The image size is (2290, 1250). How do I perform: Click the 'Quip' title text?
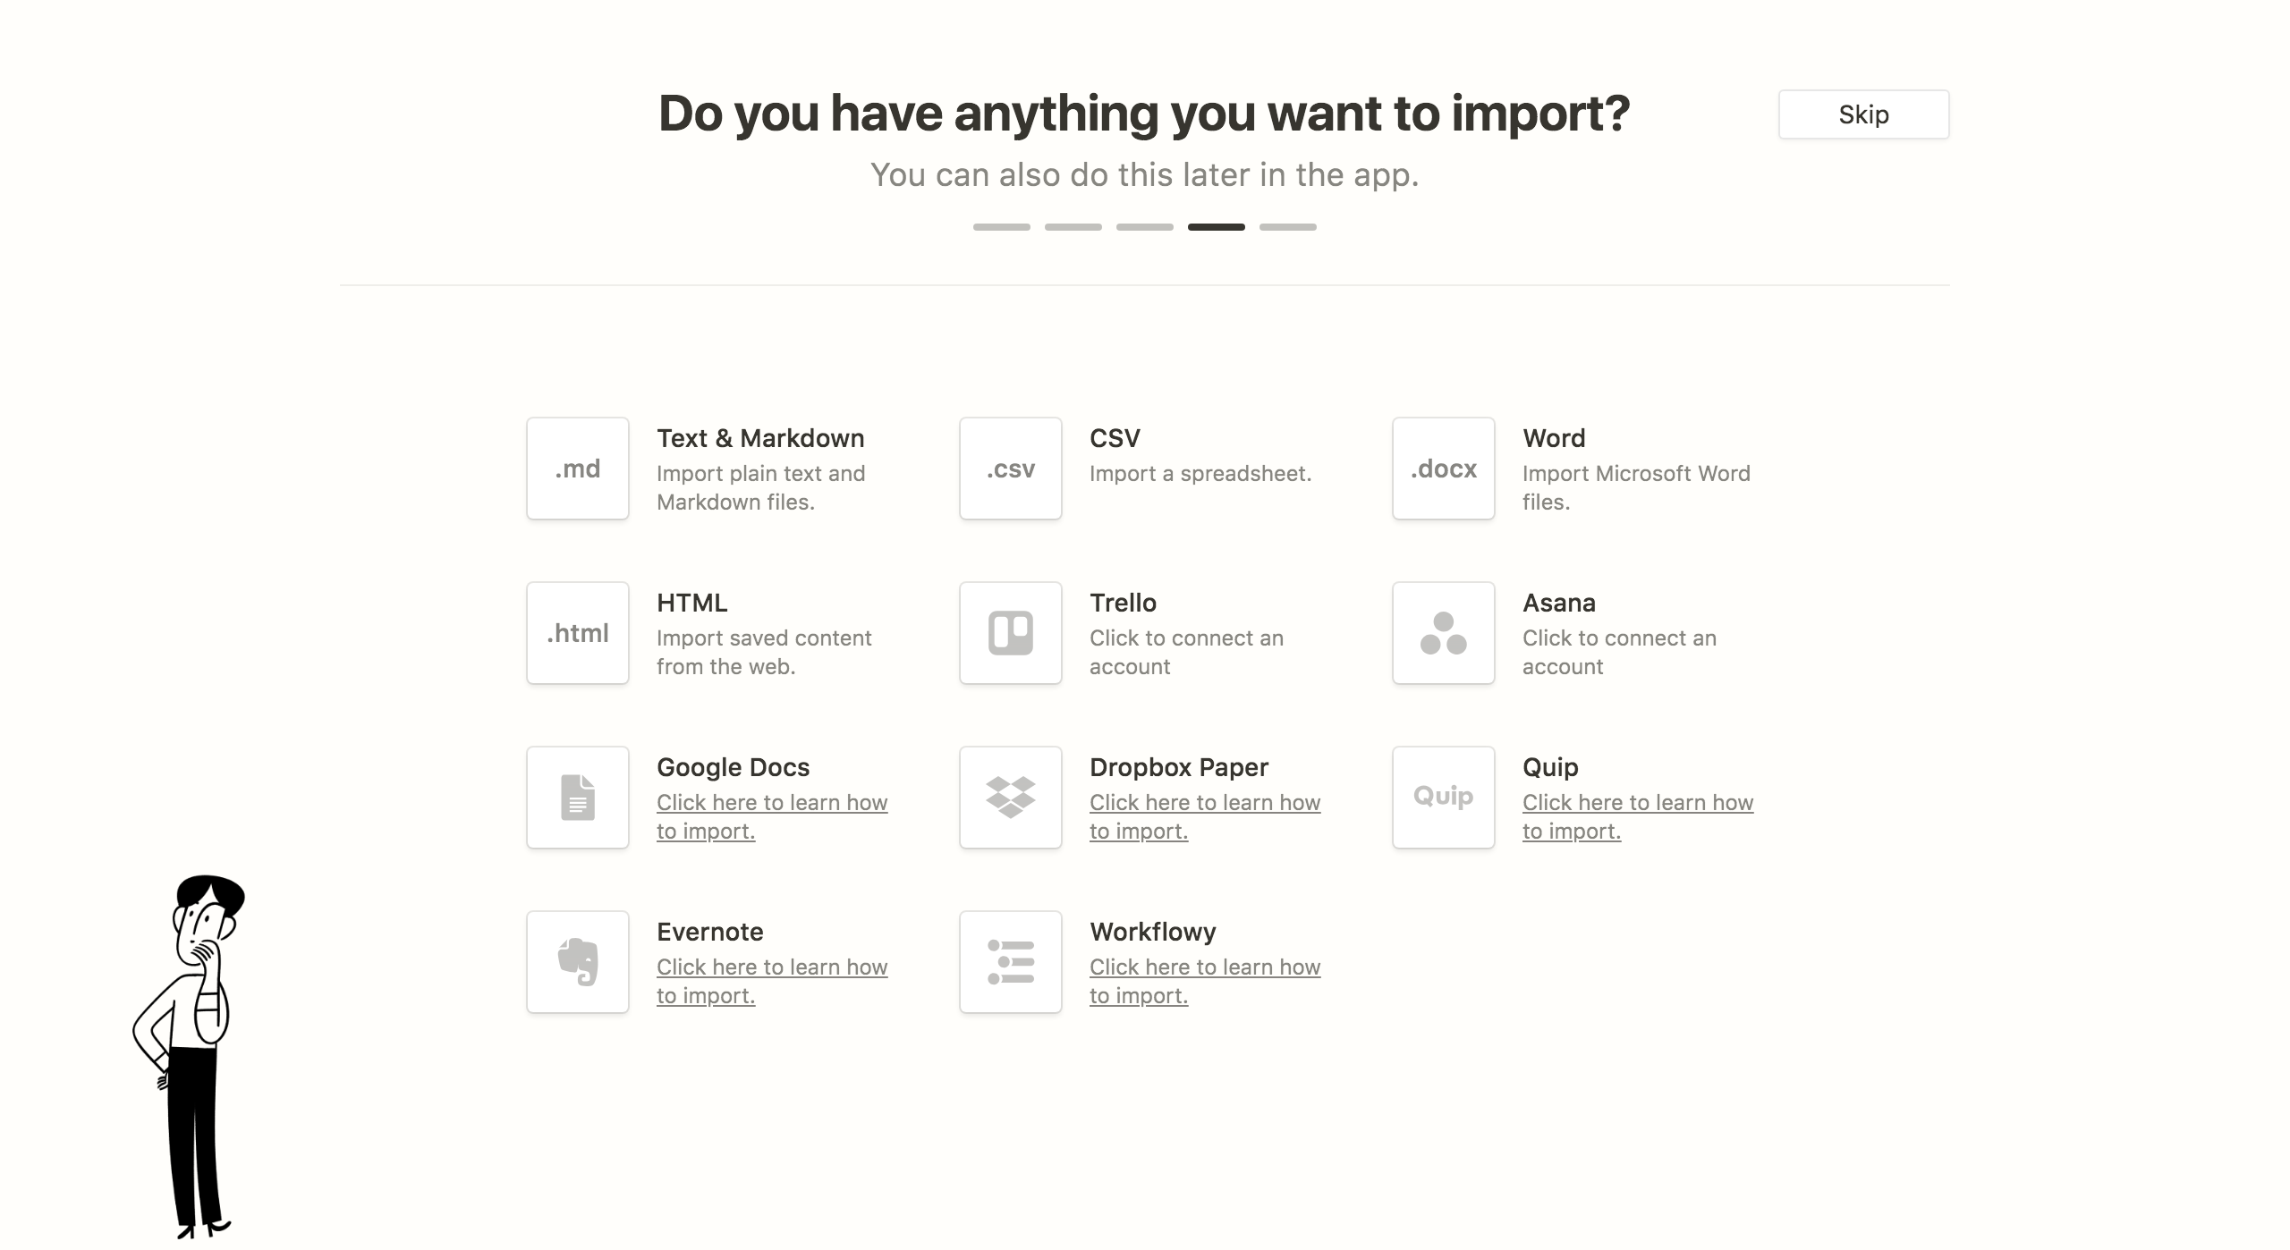coord(1550,767)
